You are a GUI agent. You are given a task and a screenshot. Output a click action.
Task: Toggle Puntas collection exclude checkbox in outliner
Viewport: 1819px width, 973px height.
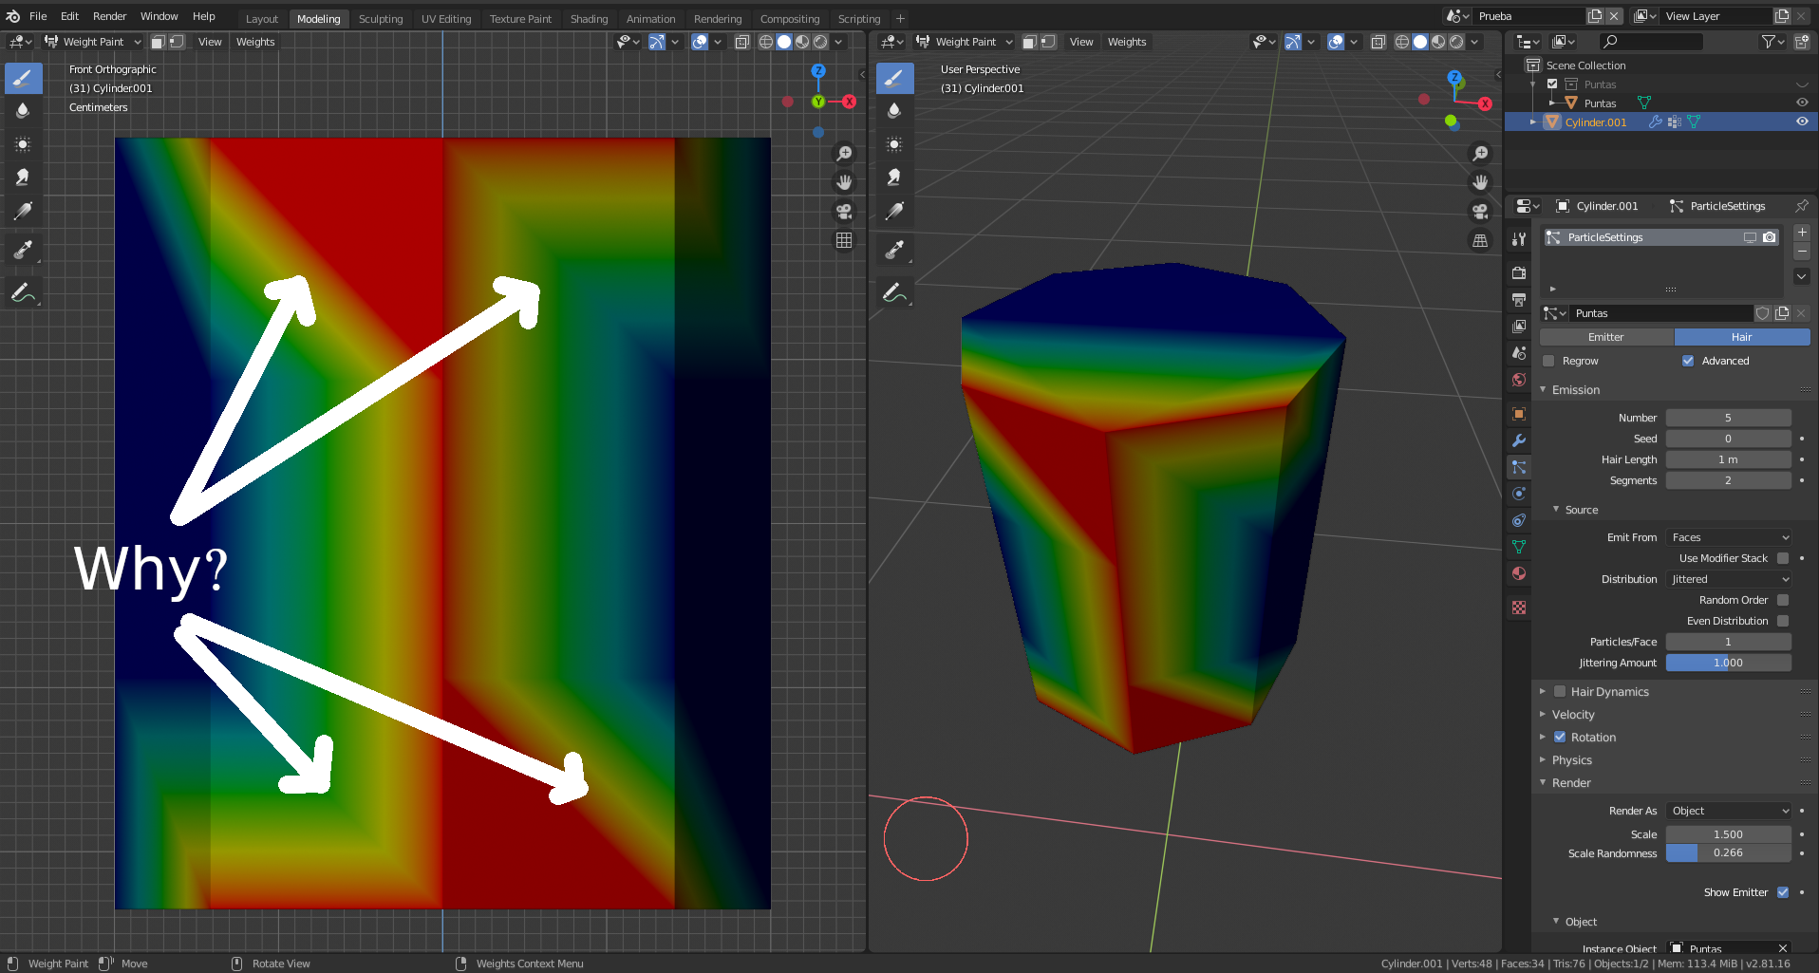point(1552,84)
